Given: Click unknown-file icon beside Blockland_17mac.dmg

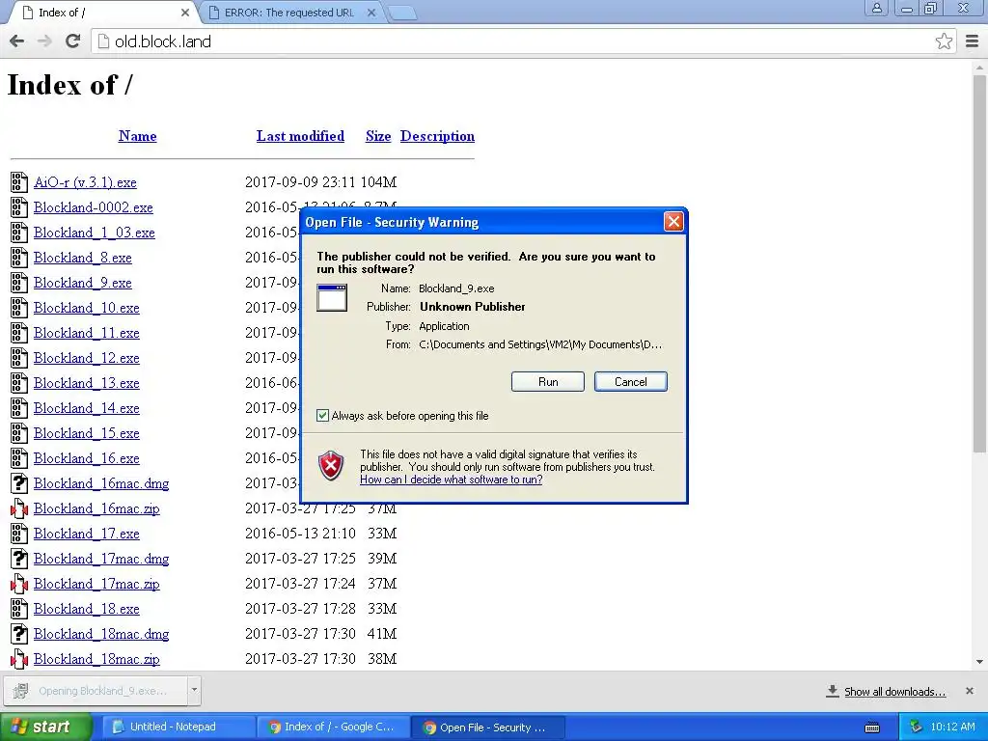Looking at the screenshot, I should point(19,559).
